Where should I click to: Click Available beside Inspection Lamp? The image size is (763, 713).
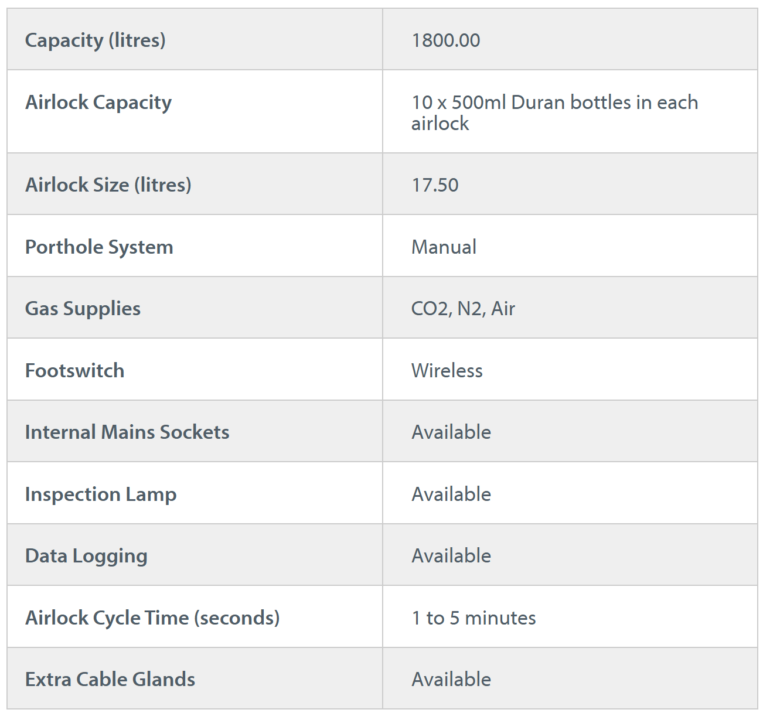pyautogui.click(x=451, y=494)
